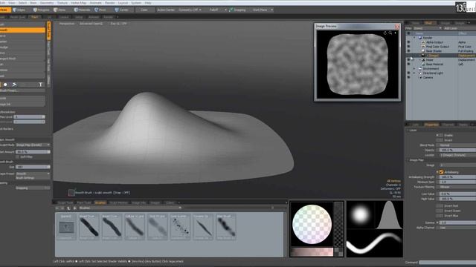Image resolution: width=476 pixels, height=267 pixels.
Task: Open the Brushes path dropdown
Action: pos(130,208)
